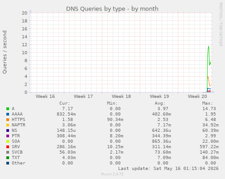Click the A max value 14.73
This screenshot has width=225, height=179.
tap(209, 109)
